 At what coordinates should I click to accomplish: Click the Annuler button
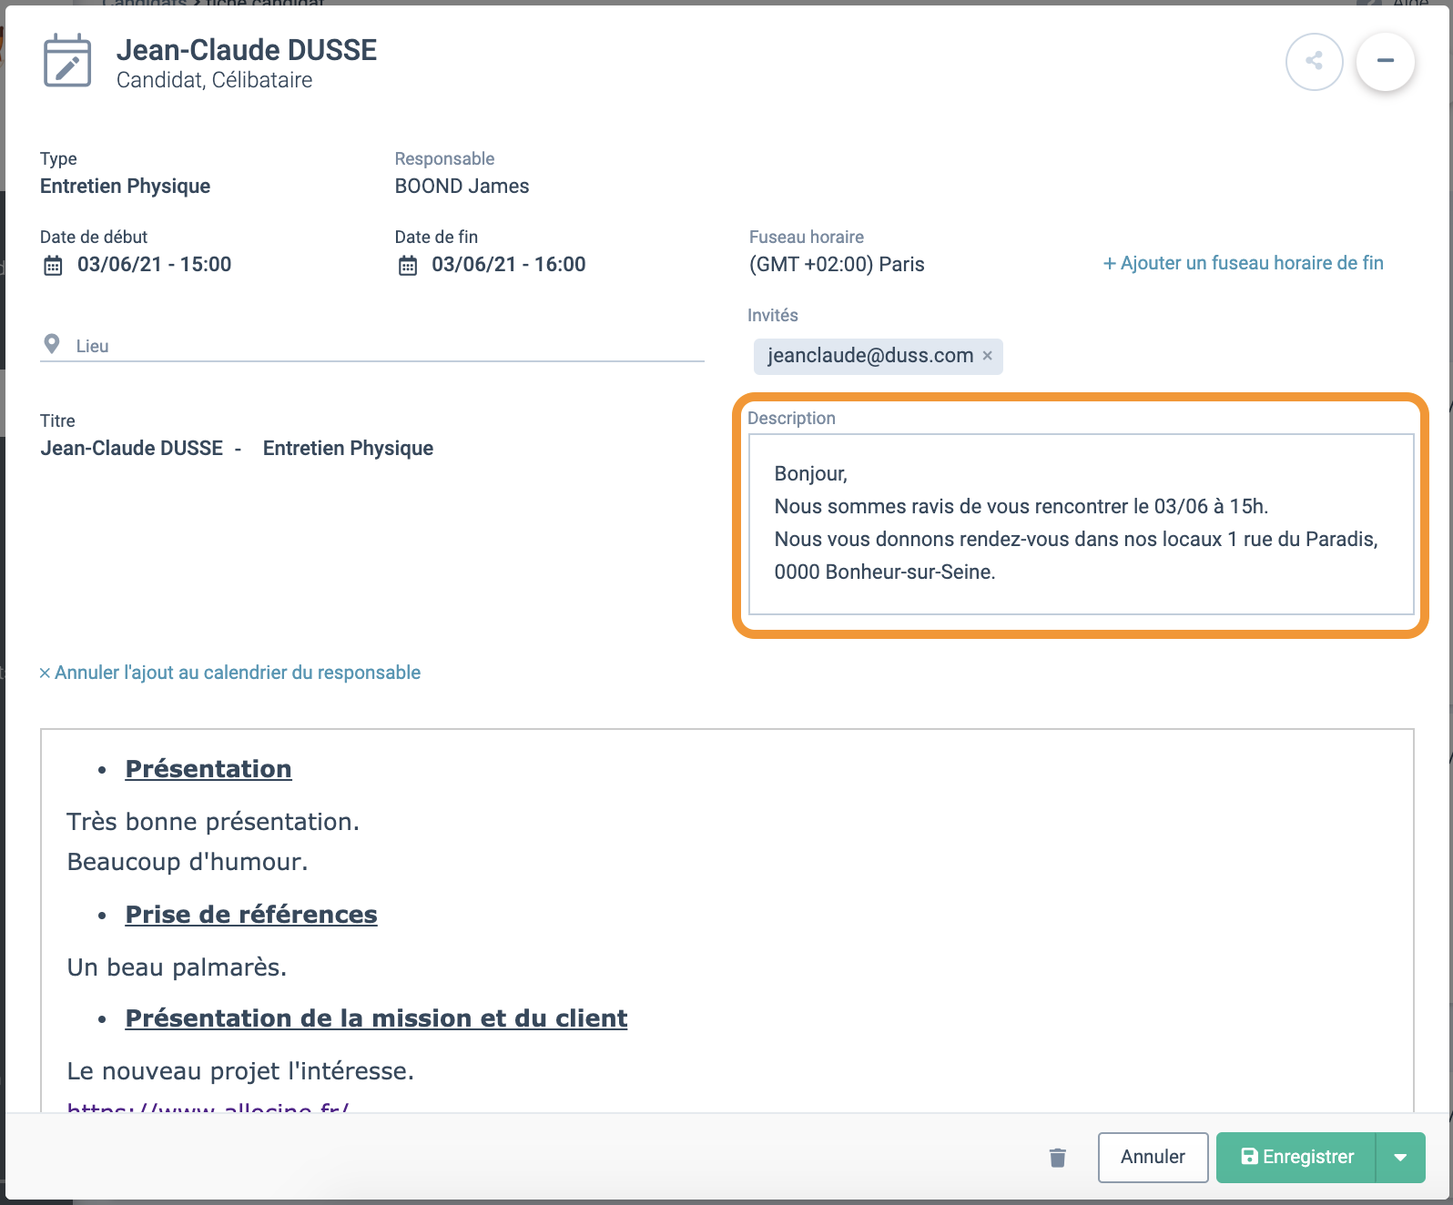click(1153, 1158)
